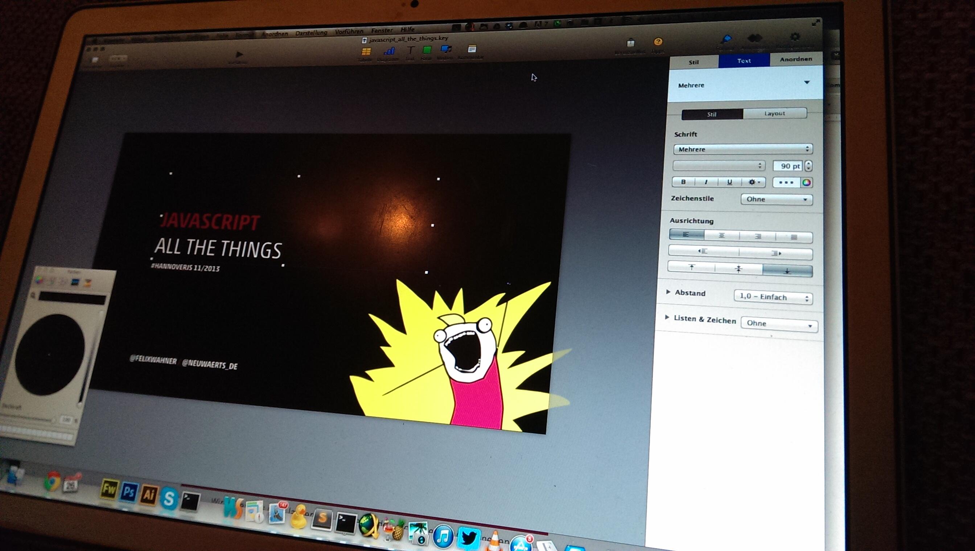Select the ALL THE THINGS title text
975x551 pixels.
tap(218, 248)
